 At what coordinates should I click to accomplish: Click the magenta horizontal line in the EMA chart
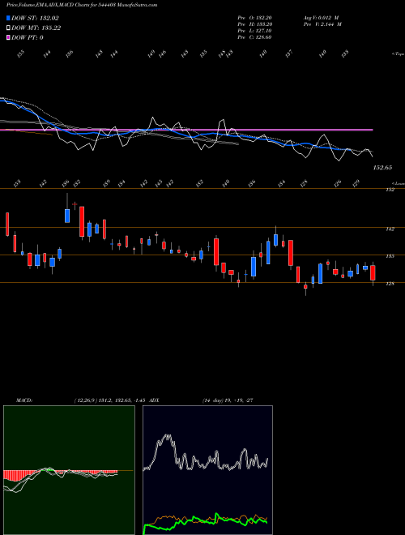[186, 130]
